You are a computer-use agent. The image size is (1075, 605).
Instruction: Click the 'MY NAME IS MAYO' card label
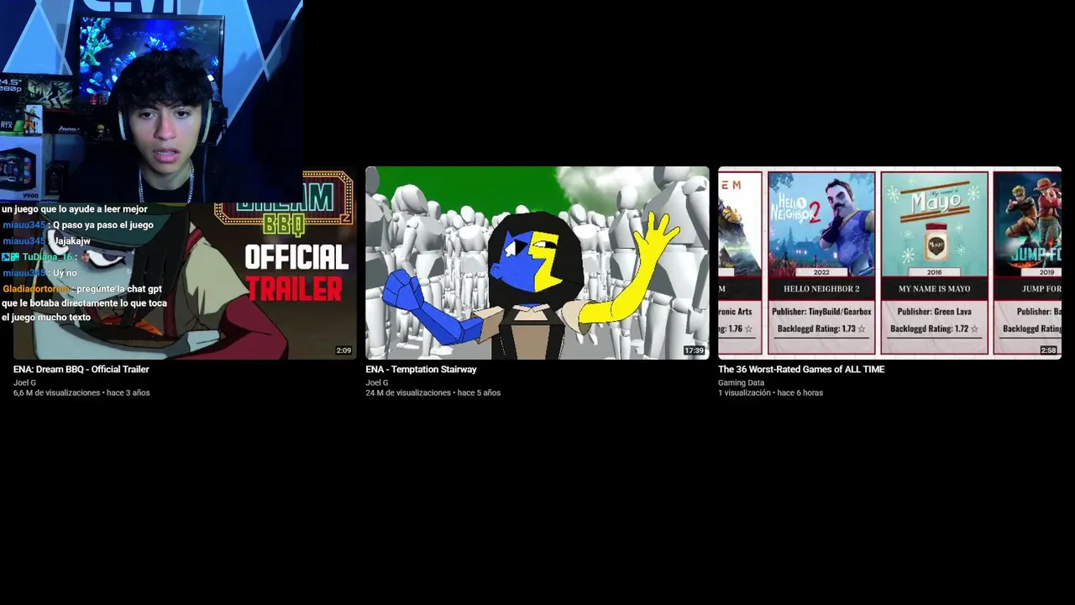point(934,289)
